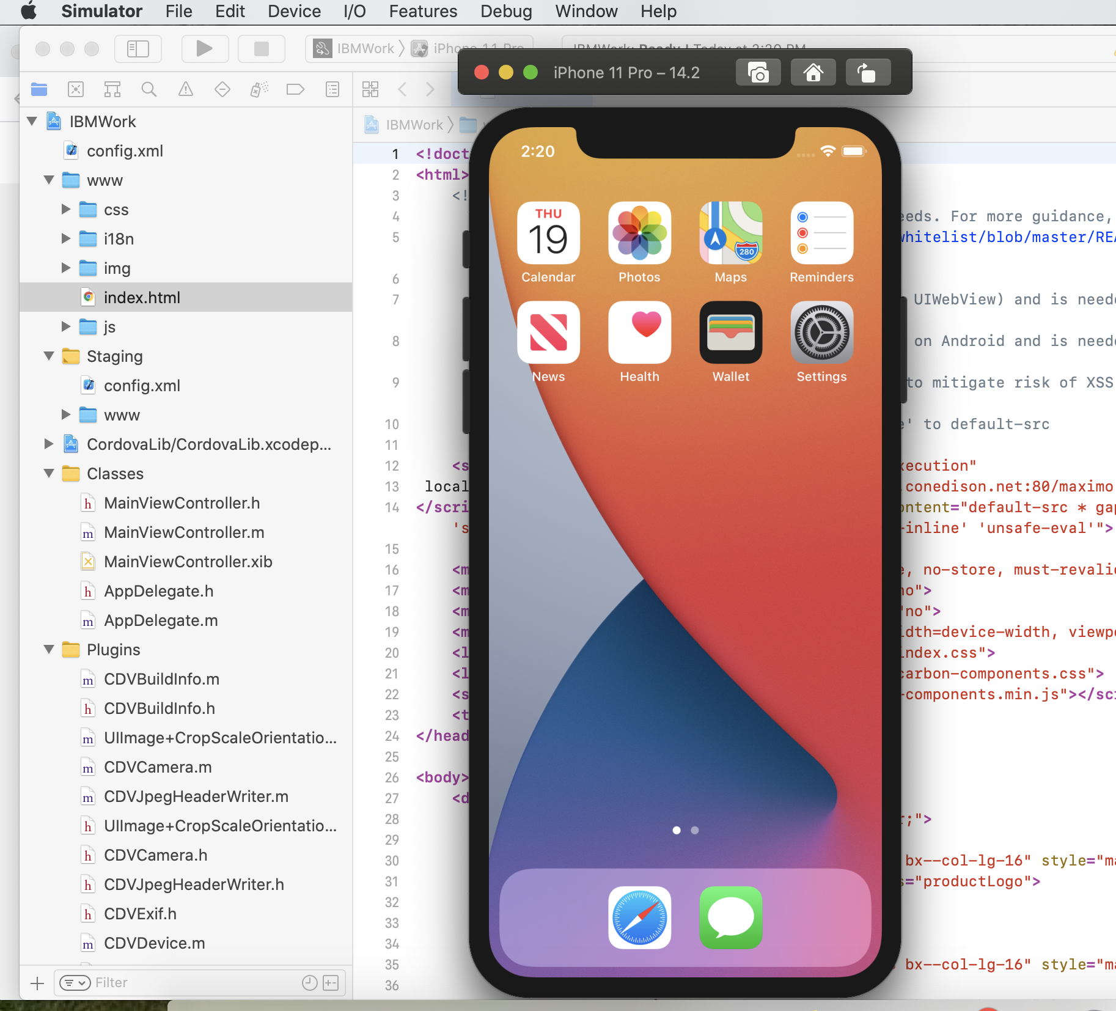Stop the running build

261,49
